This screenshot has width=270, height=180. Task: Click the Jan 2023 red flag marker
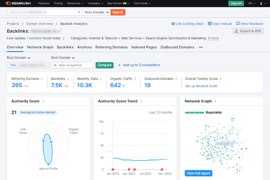click(x=113, y=170)
